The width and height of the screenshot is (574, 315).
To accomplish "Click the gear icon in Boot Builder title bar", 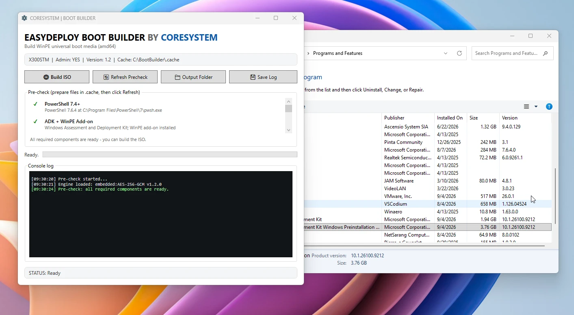I will (x=24, y=18).
